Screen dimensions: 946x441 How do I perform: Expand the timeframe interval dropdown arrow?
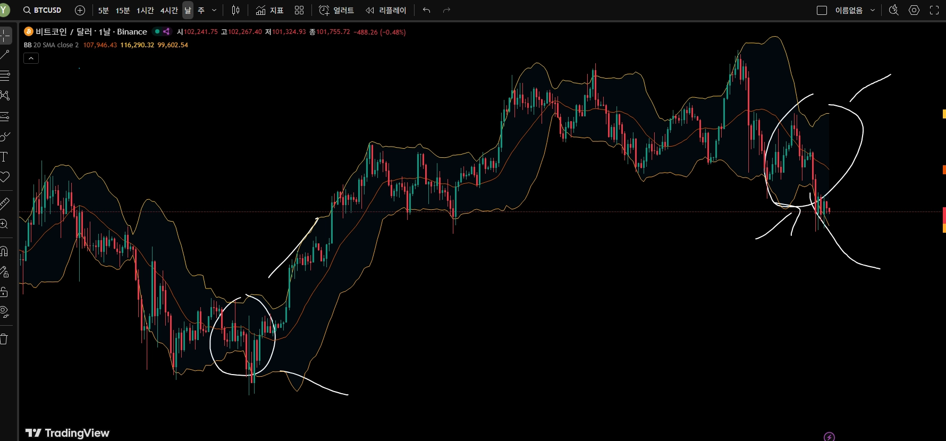coord(214,10)
